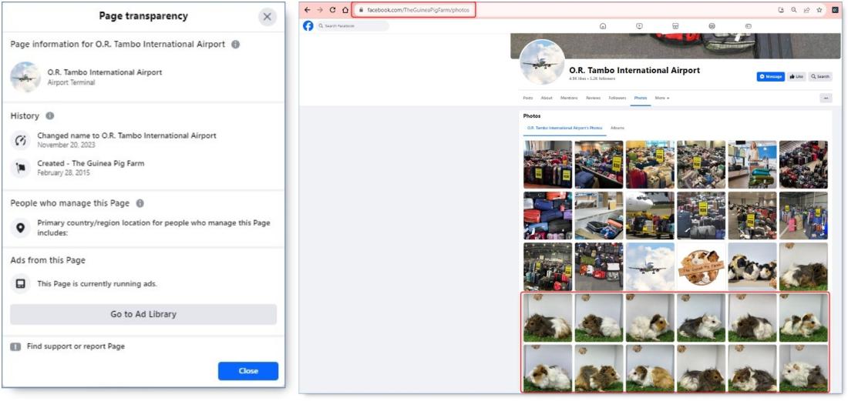Click the page title O.R. Tambo International Airport

tap(634, 70)
